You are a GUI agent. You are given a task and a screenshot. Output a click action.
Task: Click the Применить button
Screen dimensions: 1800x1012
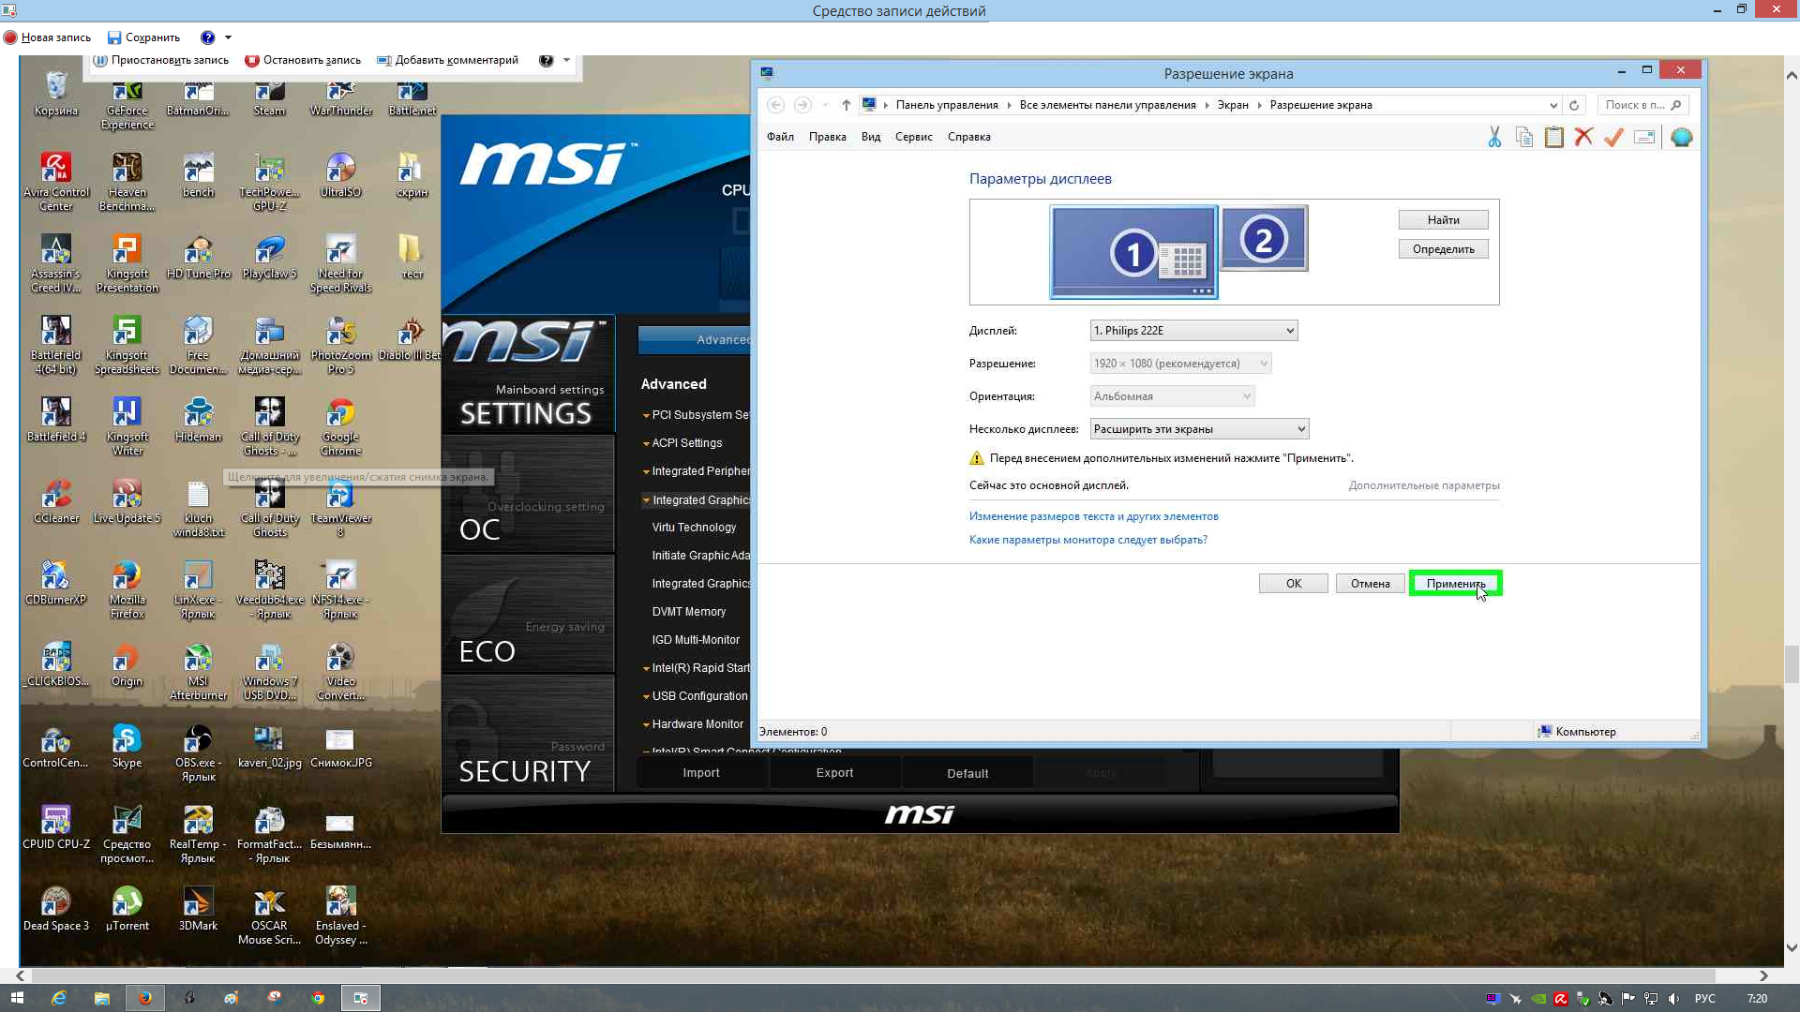pos(1455,584)
